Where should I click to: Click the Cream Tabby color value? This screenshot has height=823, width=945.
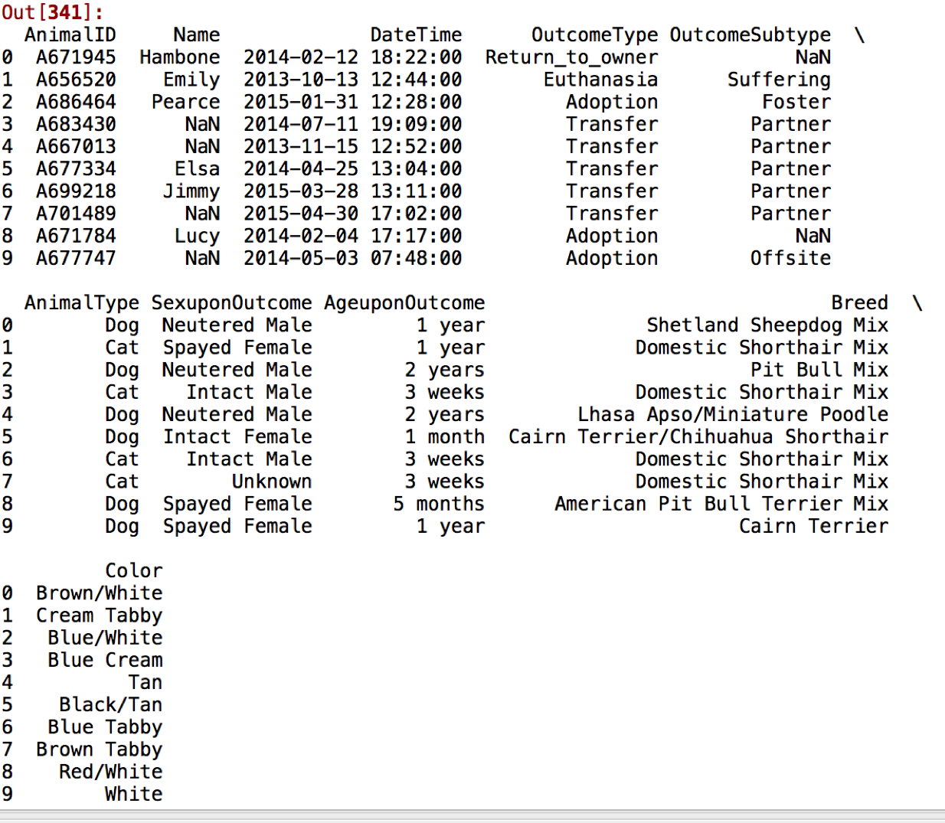(x=99, y=616)
